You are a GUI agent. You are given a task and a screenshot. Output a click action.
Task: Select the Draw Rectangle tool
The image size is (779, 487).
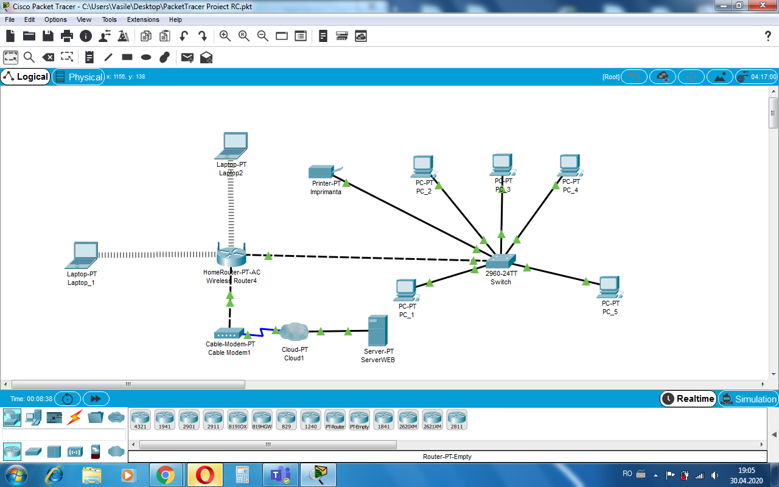(x=127, y=57)
